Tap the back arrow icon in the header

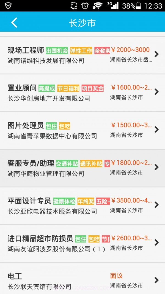tap(14, 23)
